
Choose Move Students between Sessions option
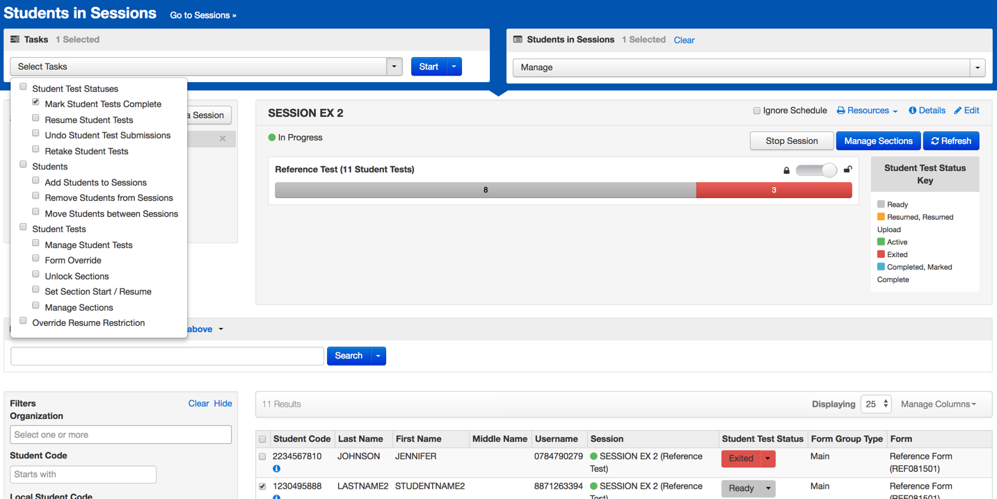(35, 212)
